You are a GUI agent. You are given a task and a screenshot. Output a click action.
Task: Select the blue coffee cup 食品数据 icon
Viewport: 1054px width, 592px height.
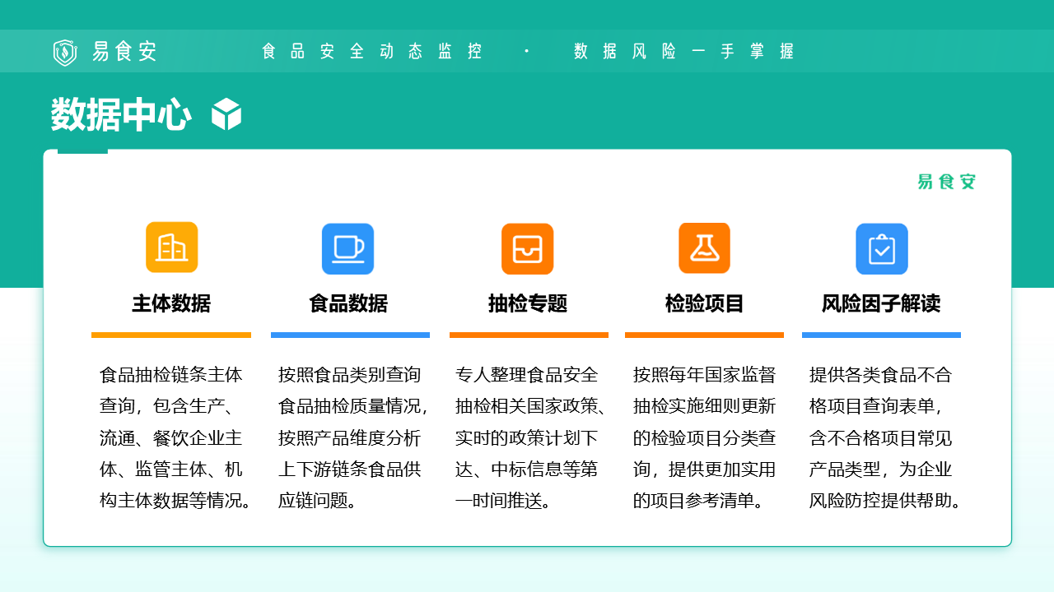[x=347, y=248]
